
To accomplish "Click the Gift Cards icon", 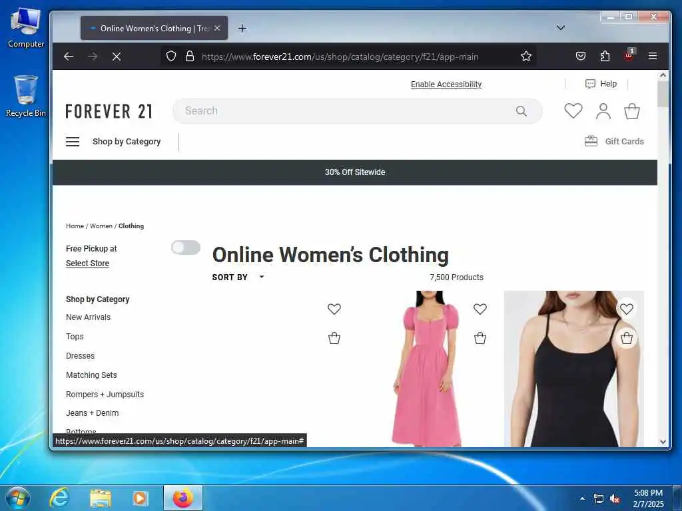I will 591,141.
